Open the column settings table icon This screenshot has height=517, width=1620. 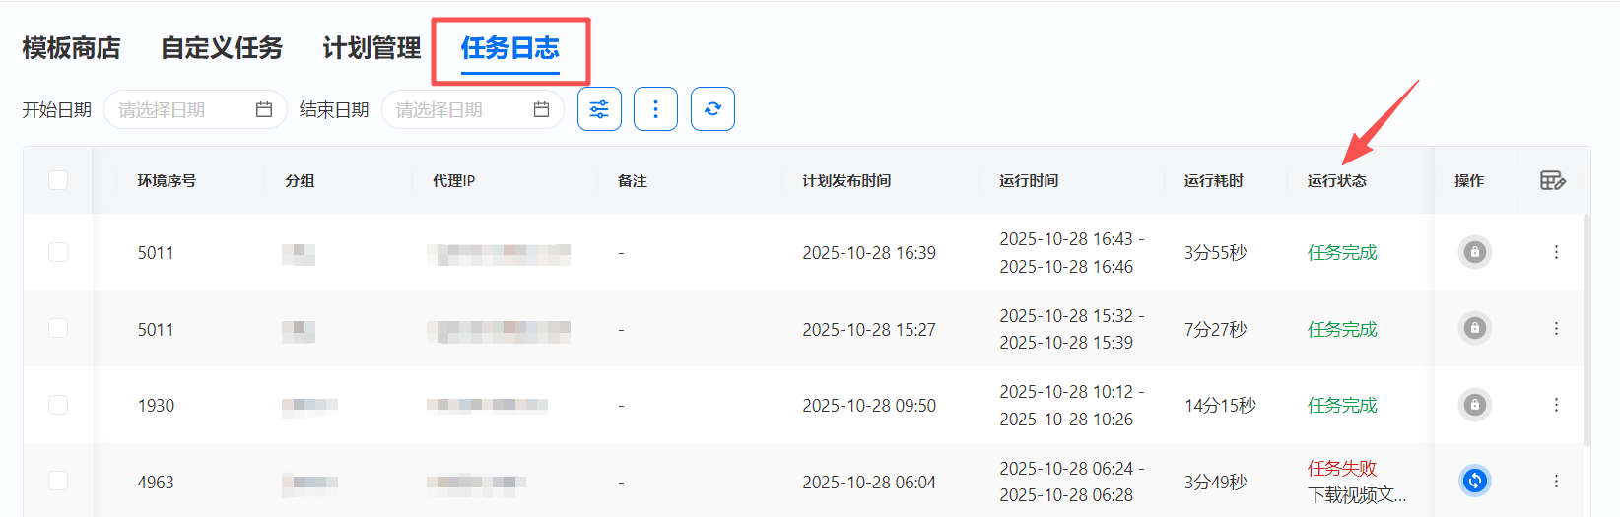click(x=1552, y=180)
